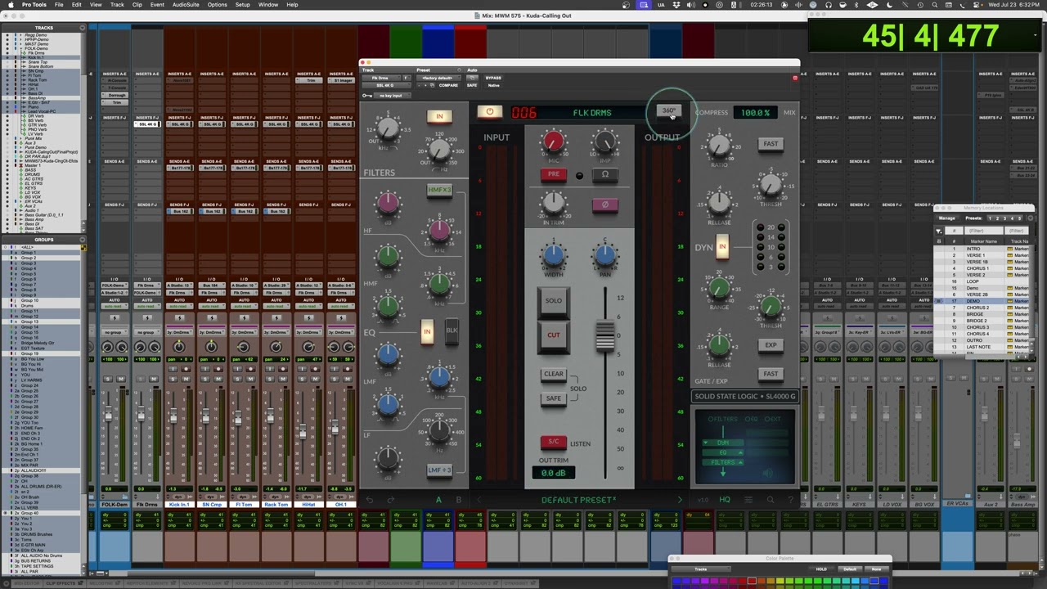
Task: Open the Window menu
Action: [x=267, y=5]
